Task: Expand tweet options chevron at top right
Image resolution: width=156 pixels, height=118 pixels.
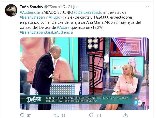Action: coord(147,7)
